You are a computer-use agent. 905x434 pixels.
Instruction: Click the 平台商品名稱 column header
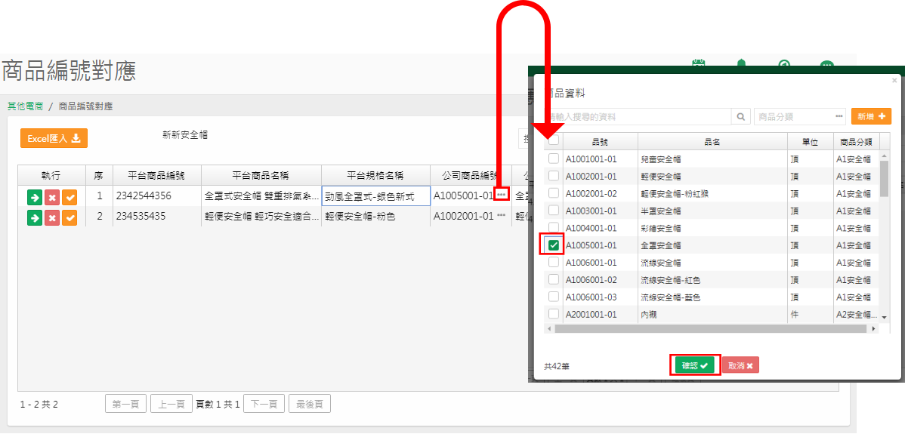(261, 174)
